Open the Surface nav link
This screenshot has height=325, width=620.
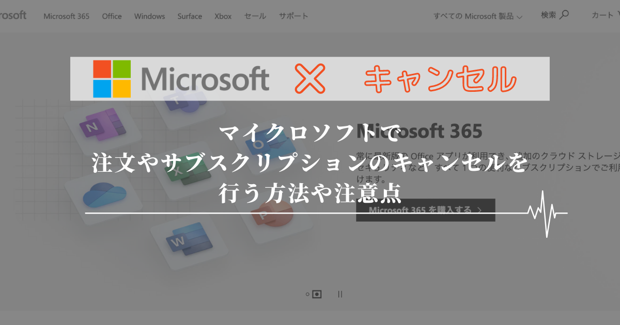190,16
